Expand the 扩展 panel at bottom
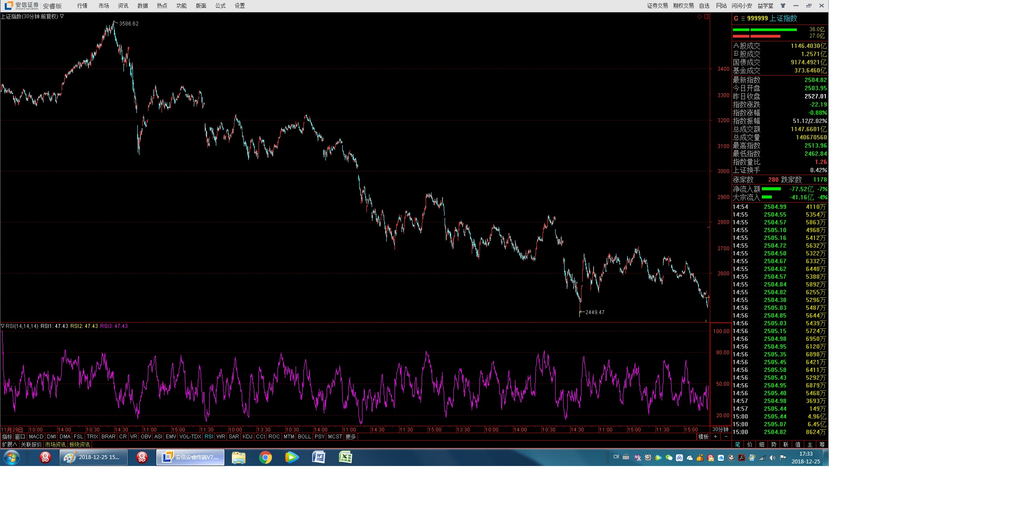Image resolution: width=1020 pixels, height=510 pixels. pyautogui.click(x=9, y=444)
